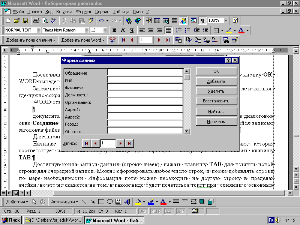300x225 pixels.
Task: Go to the last merge record in toolbar
Action: point(168,40)
